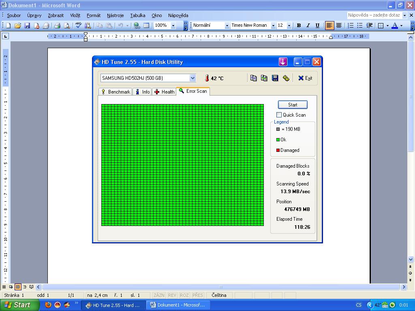Open the Research binoculars icon
The height and width of the screenshot is (311, 415).
tap(88, 26)
